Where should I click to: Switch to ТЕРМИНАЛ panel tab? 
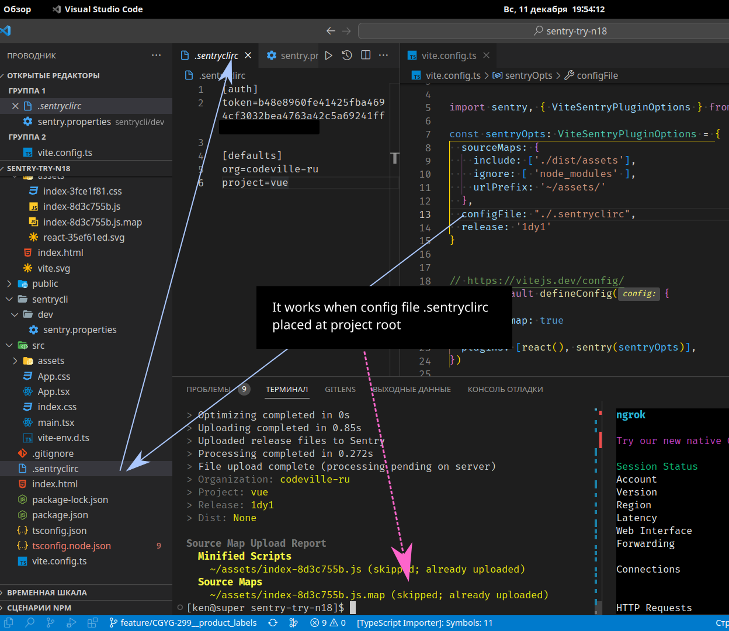(287, 389)
